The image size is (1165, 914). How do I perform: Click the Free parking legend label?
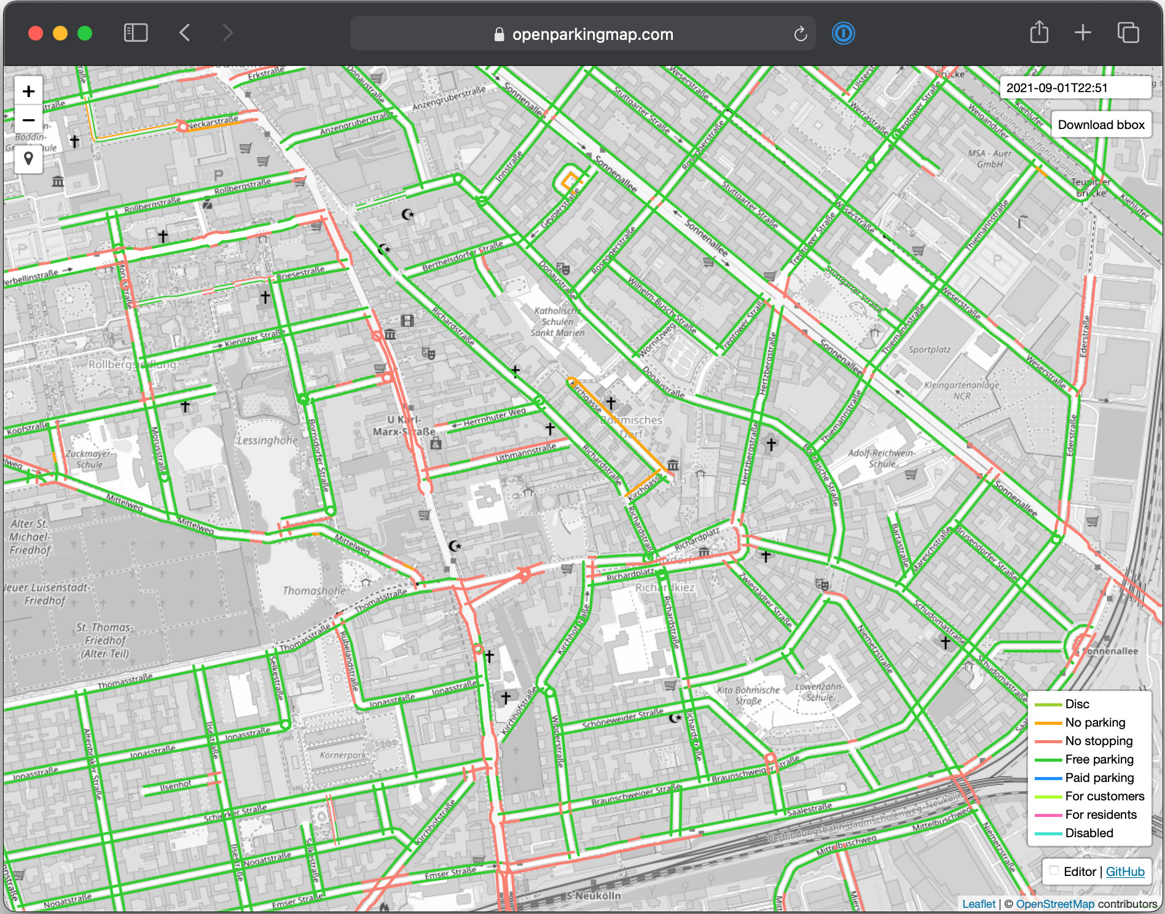(x=1099, y=759)
